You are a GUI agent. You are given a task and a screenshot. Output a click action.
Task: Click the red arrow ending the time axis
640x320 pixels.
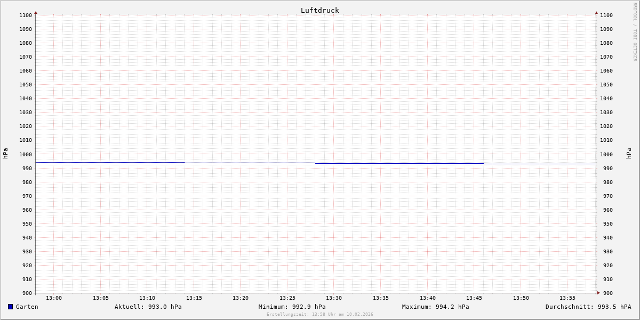(598, 293)
